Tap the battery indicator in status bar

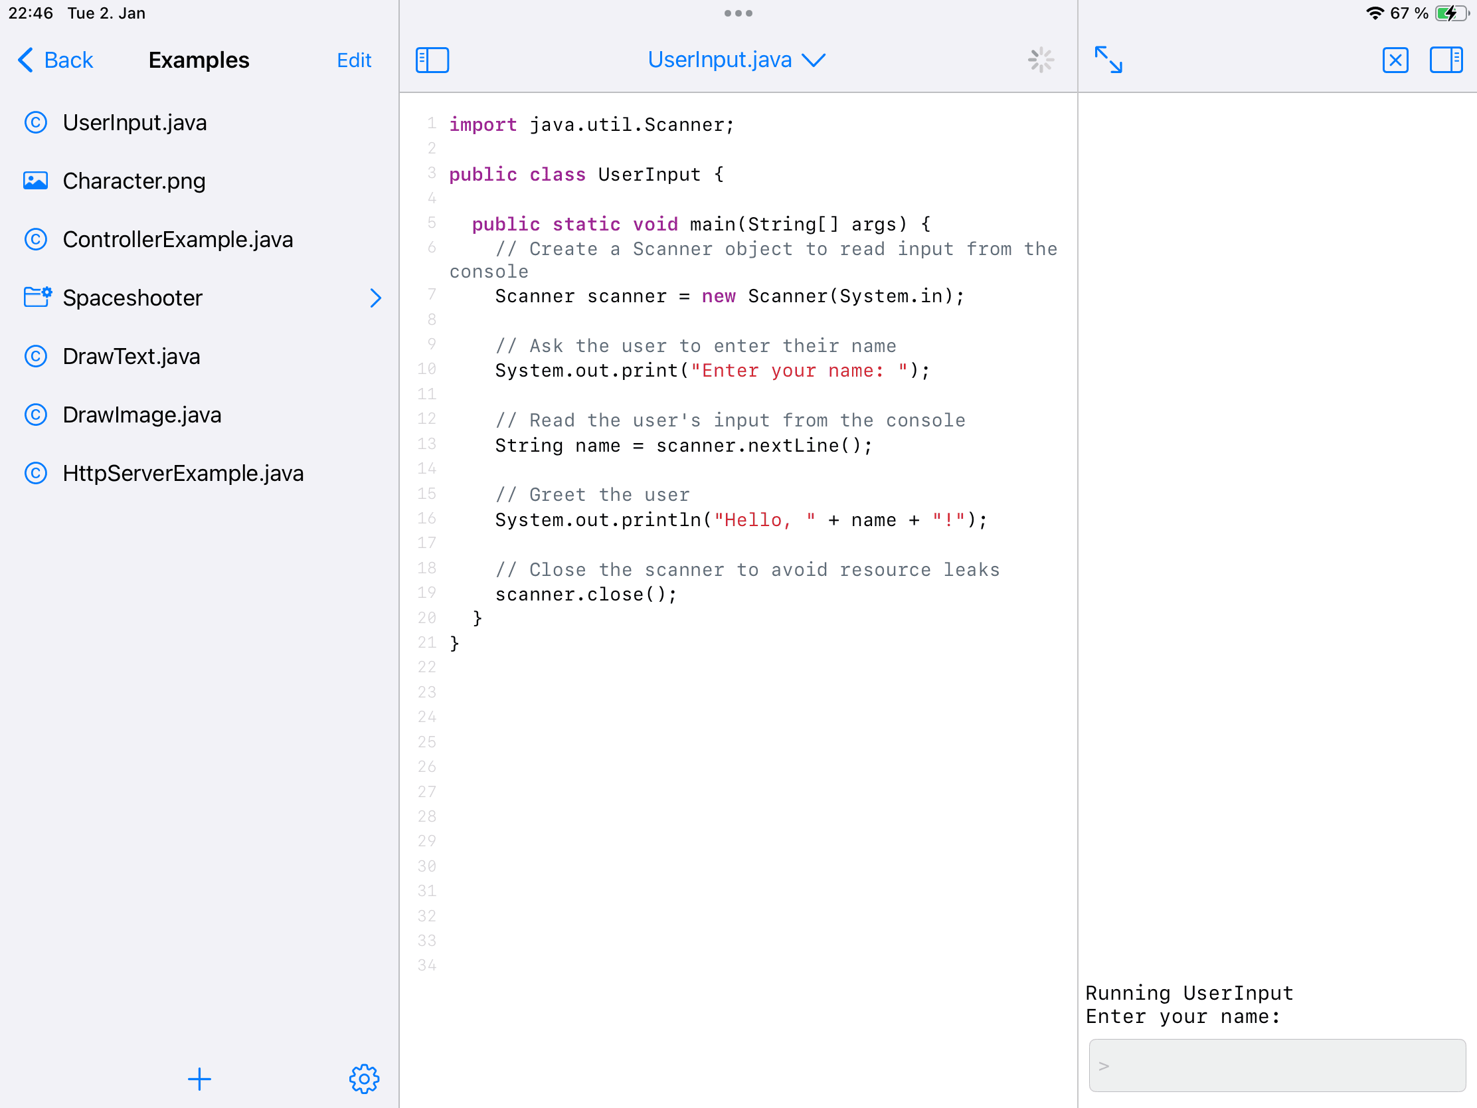[1450, 13]
